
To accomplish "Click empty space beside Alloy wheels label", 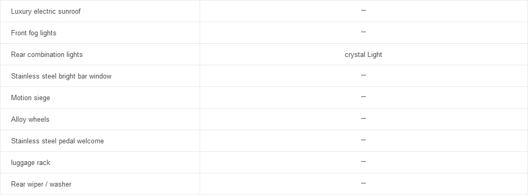I will click(125, 119).
